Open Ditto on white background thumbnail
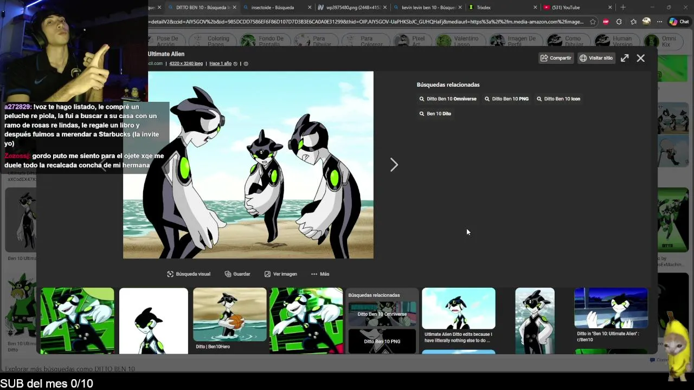The width and height of the screenshot is (694, 390). point(153,321)
